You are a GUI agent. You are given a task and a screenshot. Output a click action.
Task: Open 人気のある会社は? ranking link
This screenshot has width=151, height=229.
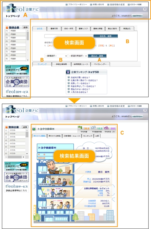point(79,92)
